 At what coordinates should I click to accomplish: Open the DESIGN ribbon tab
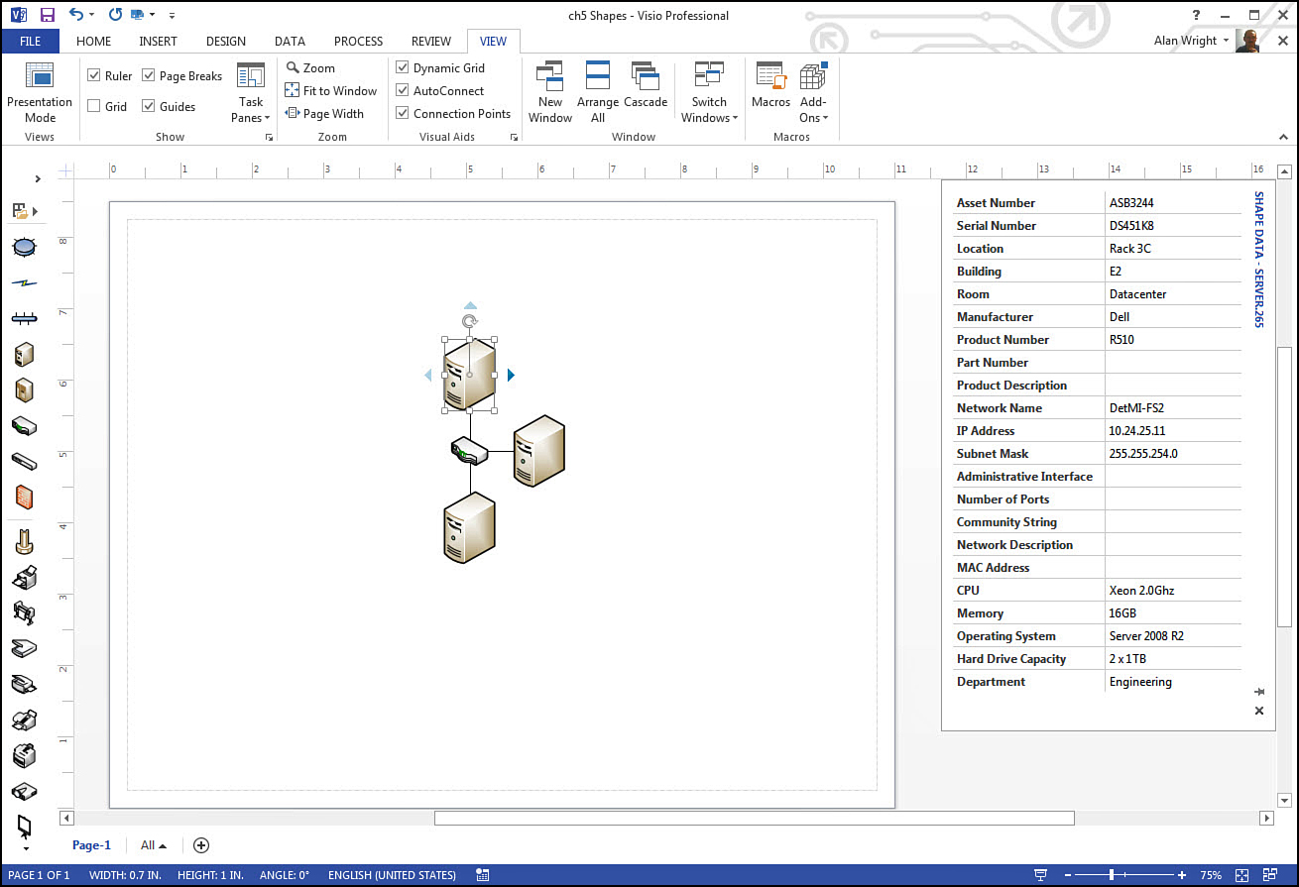click(226, 41)
